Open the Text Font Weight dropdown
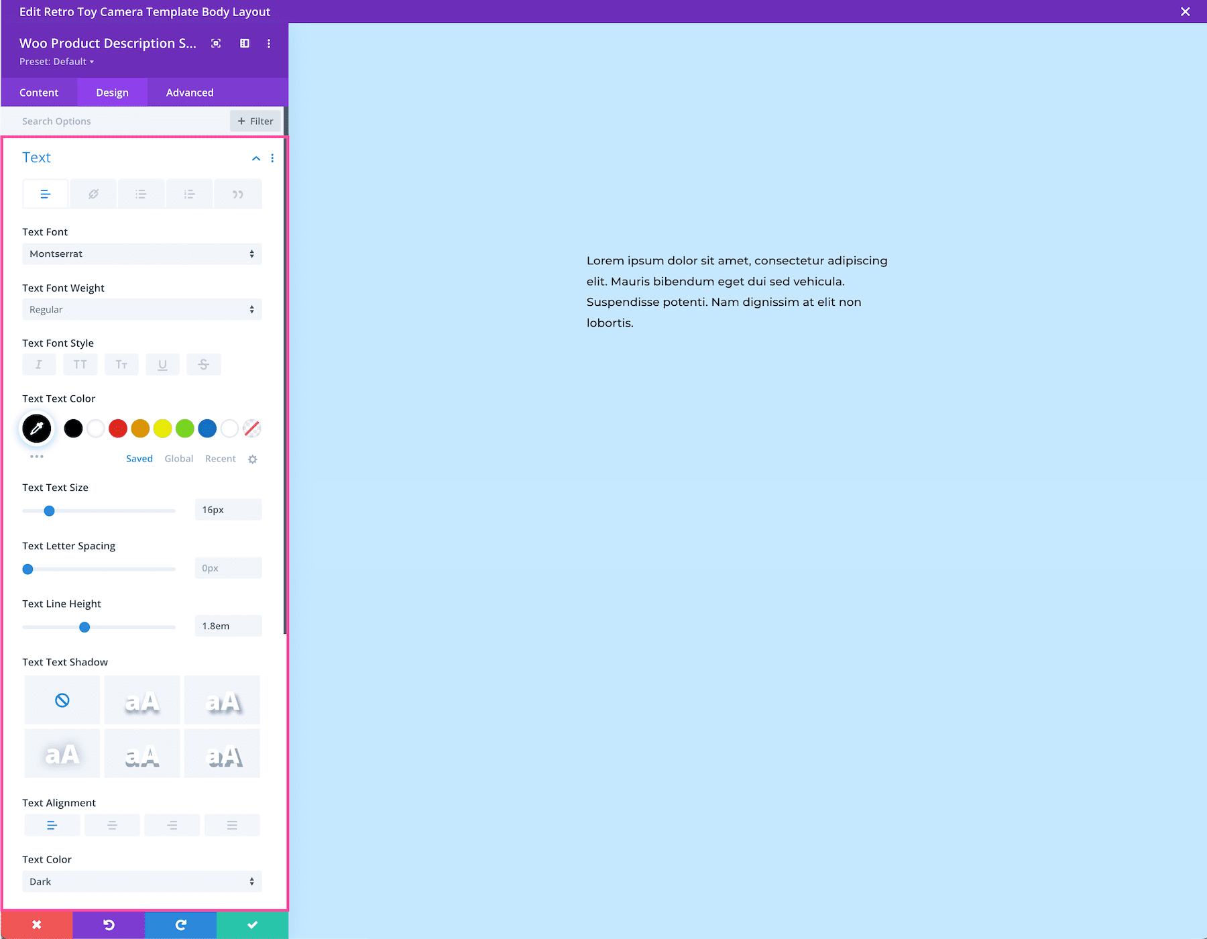 pyautogui.click(x=141, y=309)
